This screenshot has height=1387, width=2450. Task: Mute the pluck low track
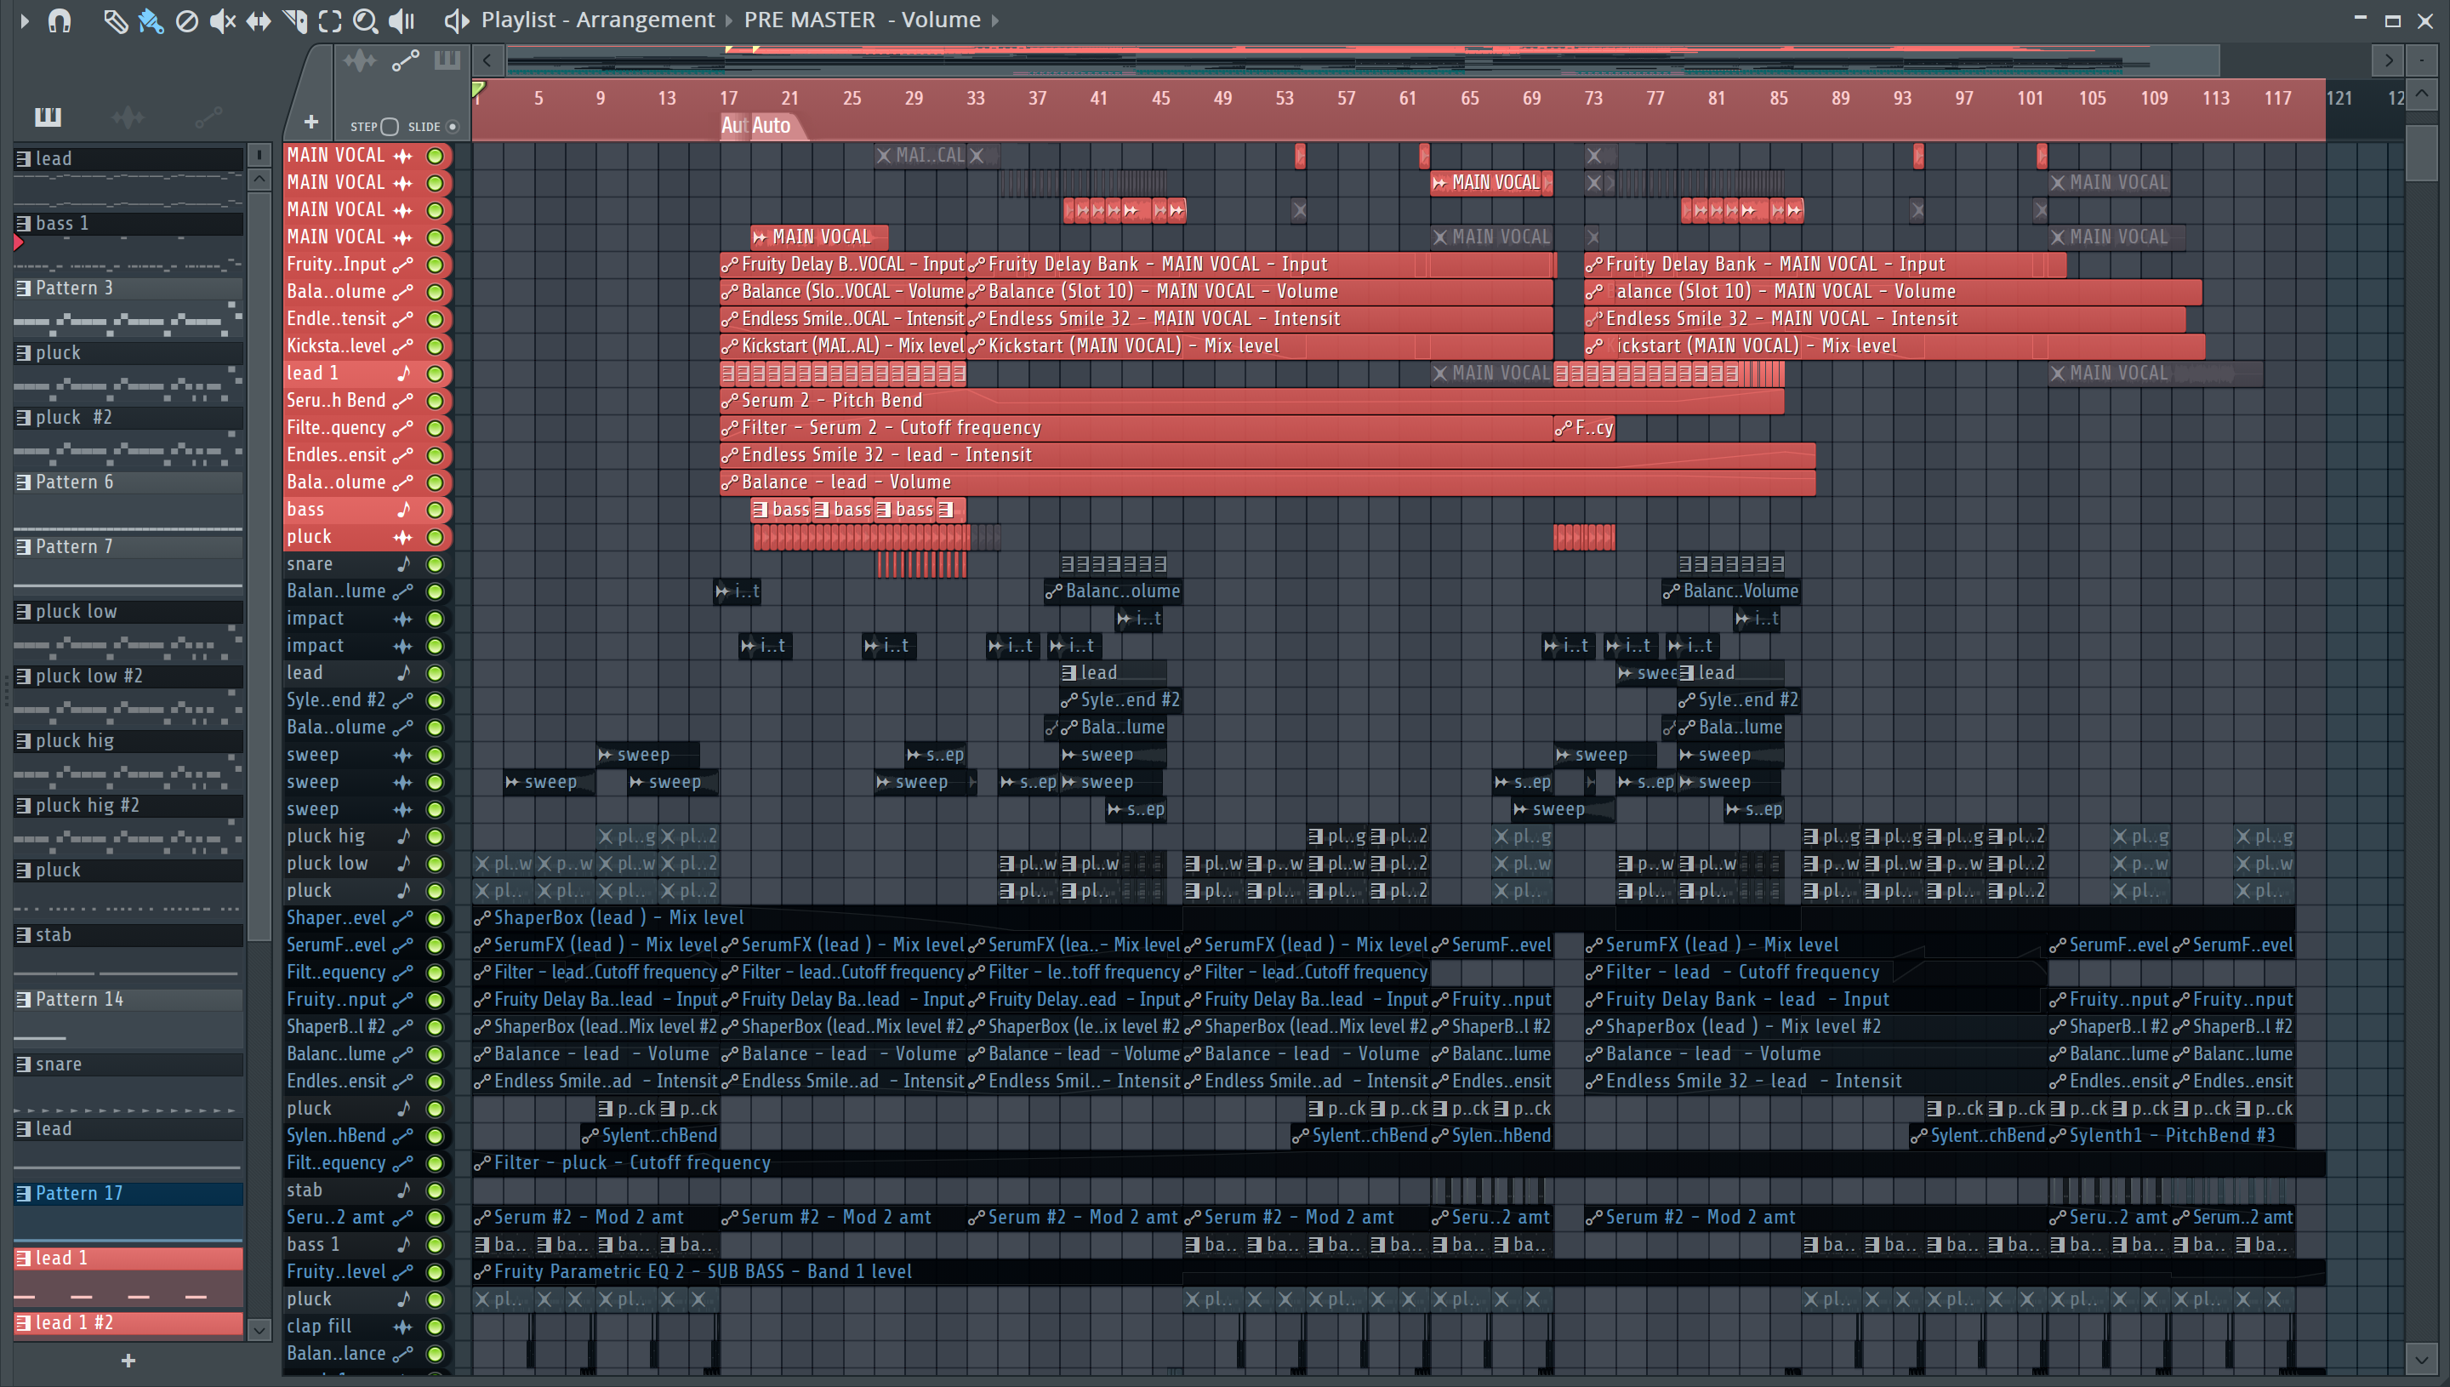pyautogui.click(x=436, y=864)
